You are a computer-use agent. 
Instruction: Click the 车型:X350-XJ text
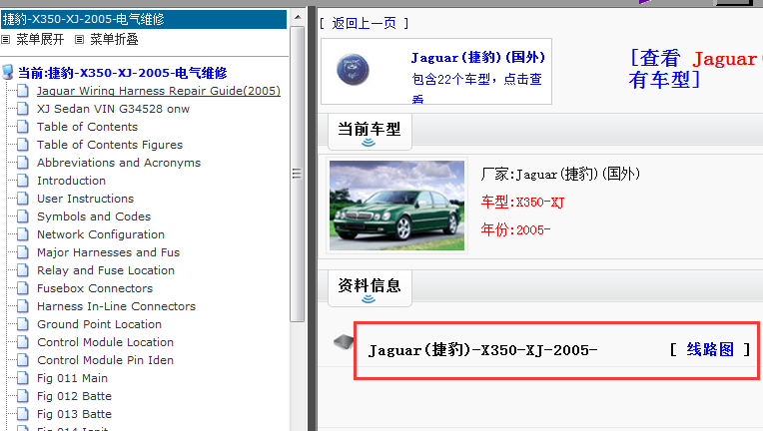522,202
